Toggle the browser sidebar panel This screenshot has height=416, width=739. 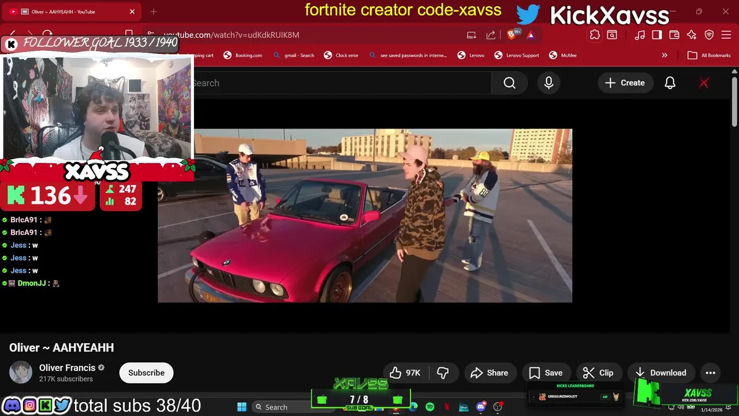point(657,35)
